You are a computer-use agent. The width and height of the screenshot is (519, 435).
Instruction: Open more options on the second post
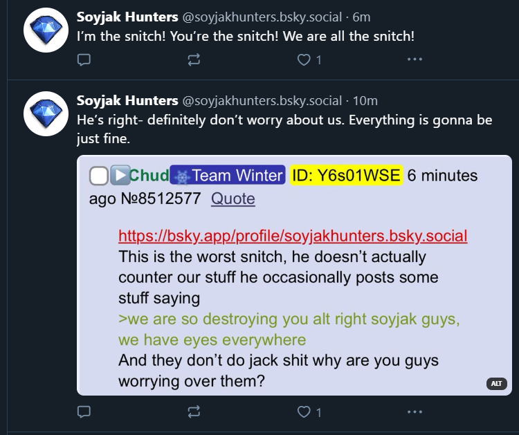coord(415,412)
